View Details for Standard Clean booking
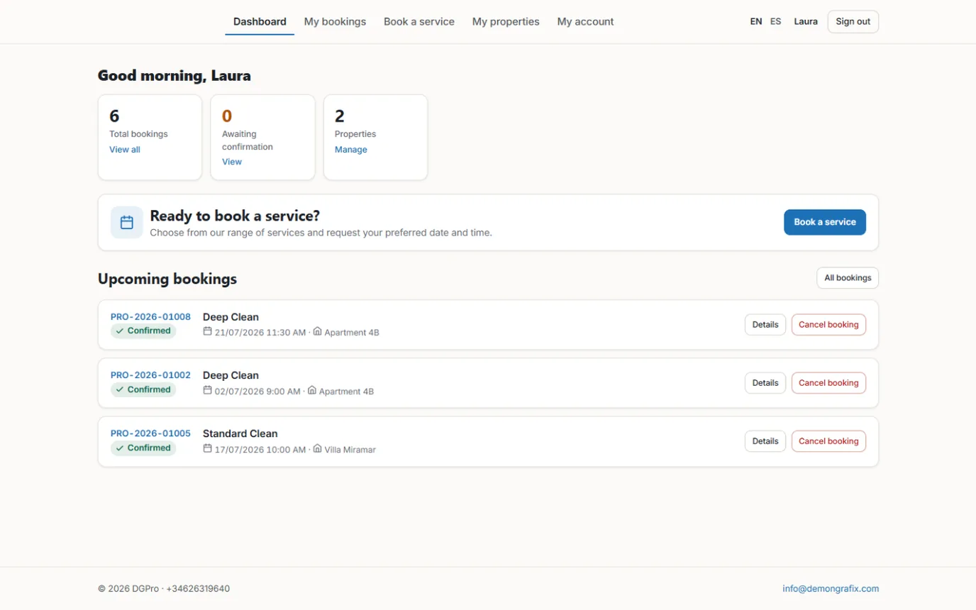Viewport: 976px width, 610px height. coord(765,441)
